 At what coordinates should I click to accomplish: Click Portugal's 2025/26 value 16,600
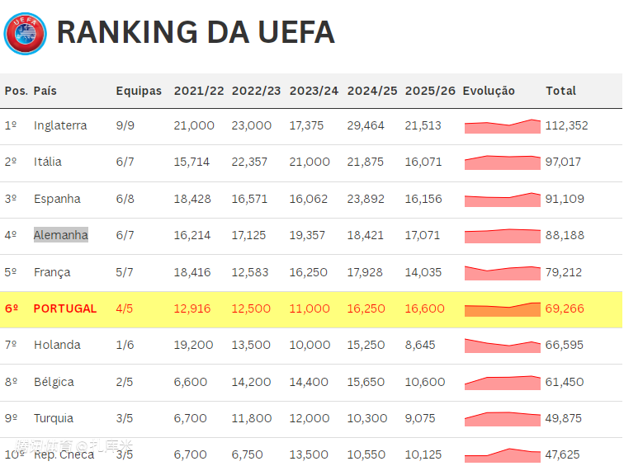tap(424, 309)
